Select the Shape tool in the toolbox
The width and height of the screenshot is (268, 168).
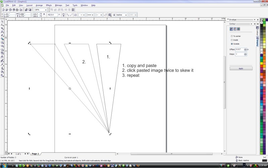[x=2, y=25]
